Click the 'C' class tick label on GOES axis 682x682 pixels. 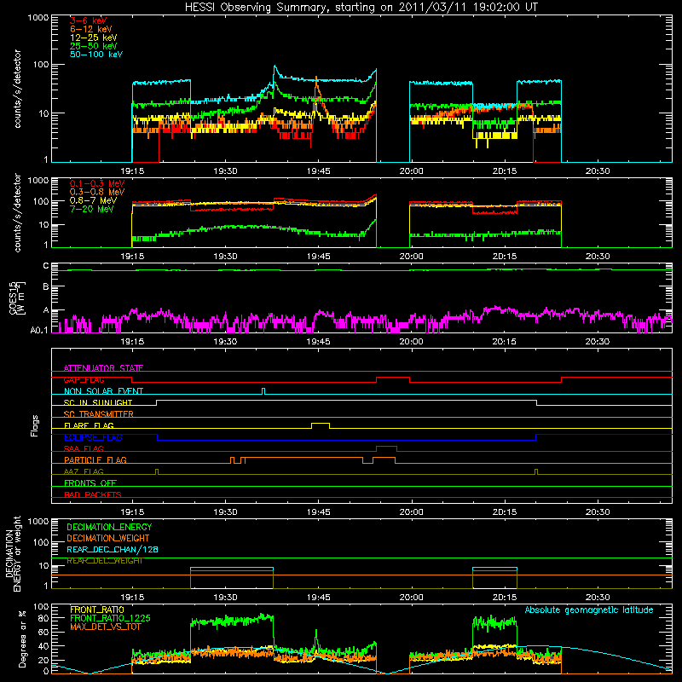(x=46, y=266)
